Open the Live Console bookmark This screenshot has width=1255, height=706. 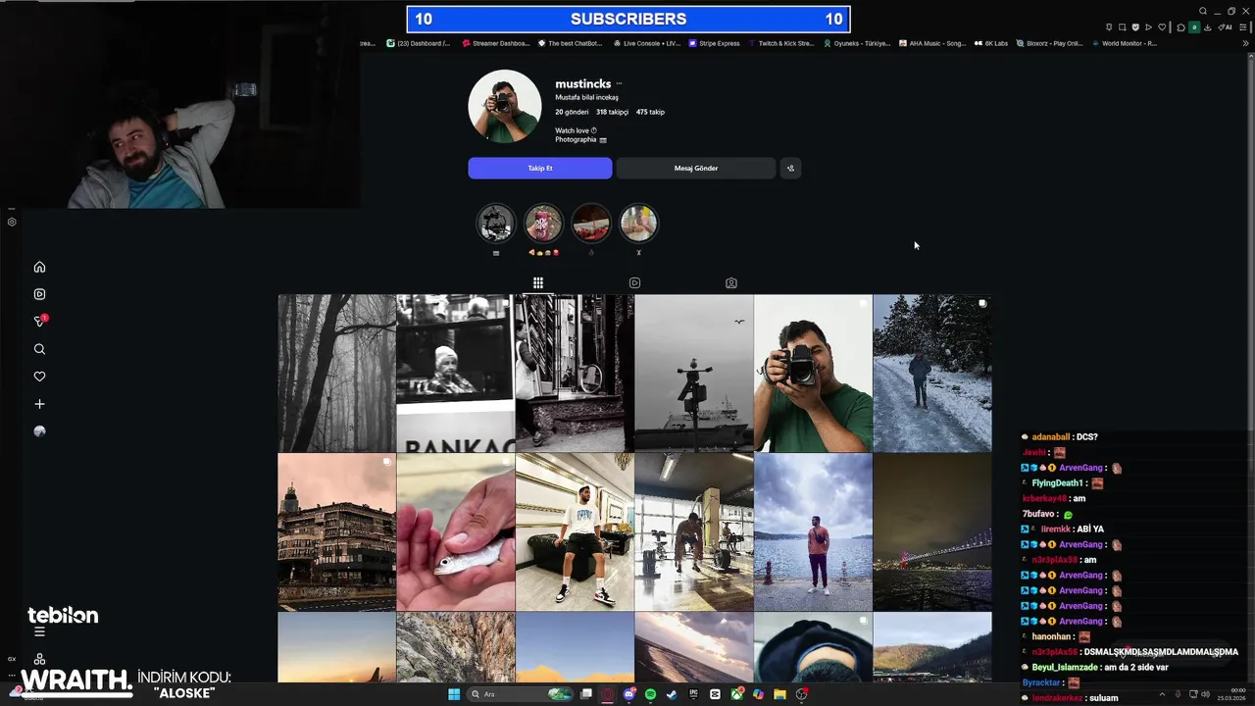(x=647, y=43)
